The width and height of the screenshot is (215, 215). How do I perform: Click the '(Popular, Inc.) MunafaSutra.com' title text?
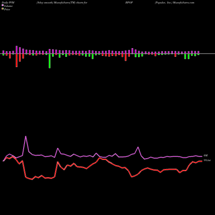click(175, 3)
